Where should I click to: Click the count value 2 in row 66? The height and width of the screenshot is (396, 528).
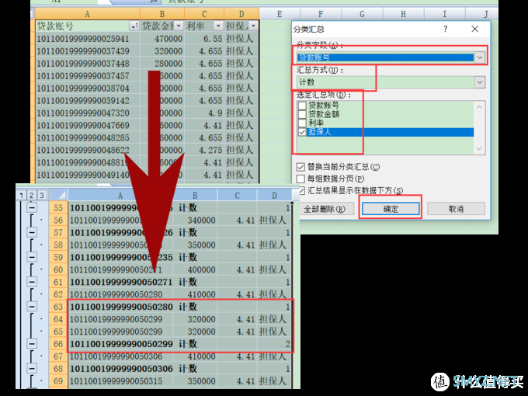274,344
